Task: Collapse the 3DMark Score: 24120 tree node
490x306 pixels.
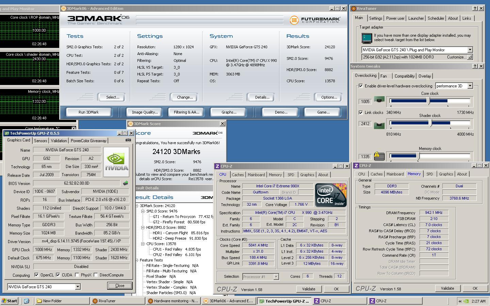Action: click(137, 206)
